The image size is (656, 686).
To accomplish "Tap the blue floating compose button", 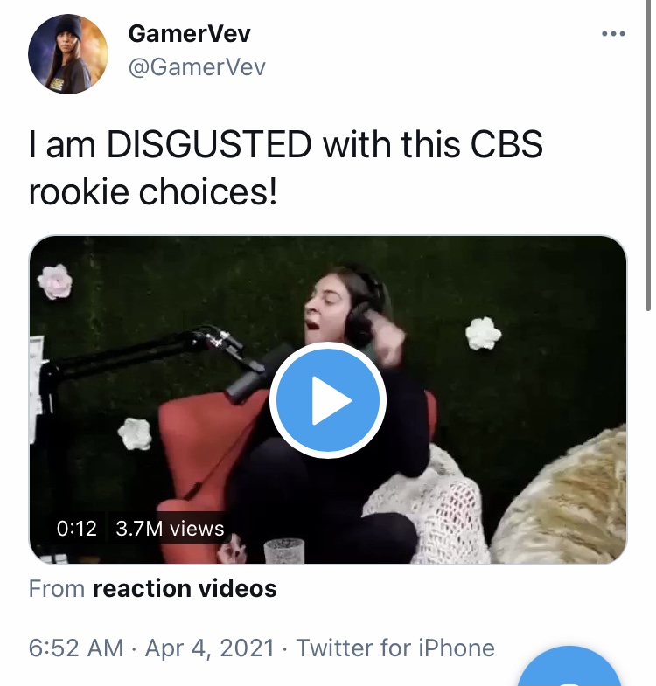I will (x=569, y=666).
